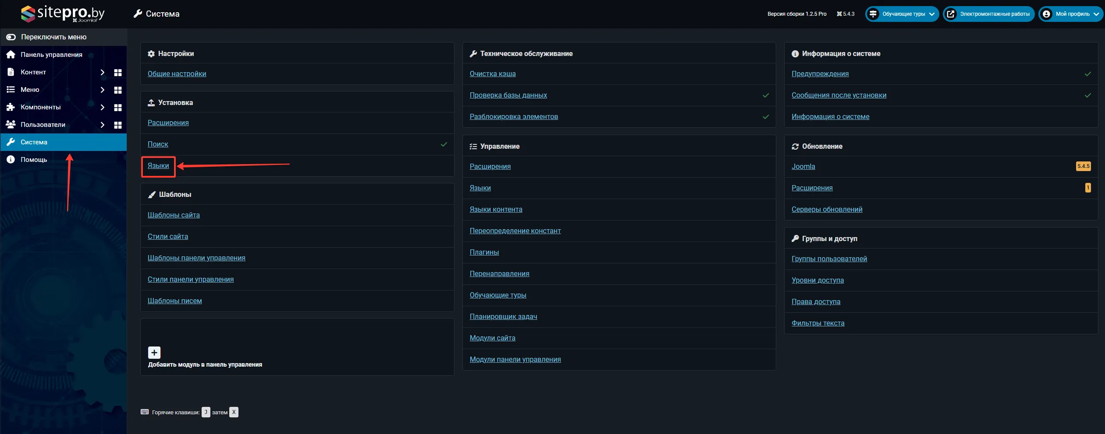
Task: Open the My Profile dropdown
Action: click(1071, 14)
